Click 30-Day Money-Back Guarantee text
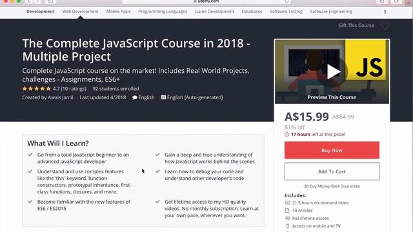The height and width of the screenshot is (232, 413). (x=332, y=186)
